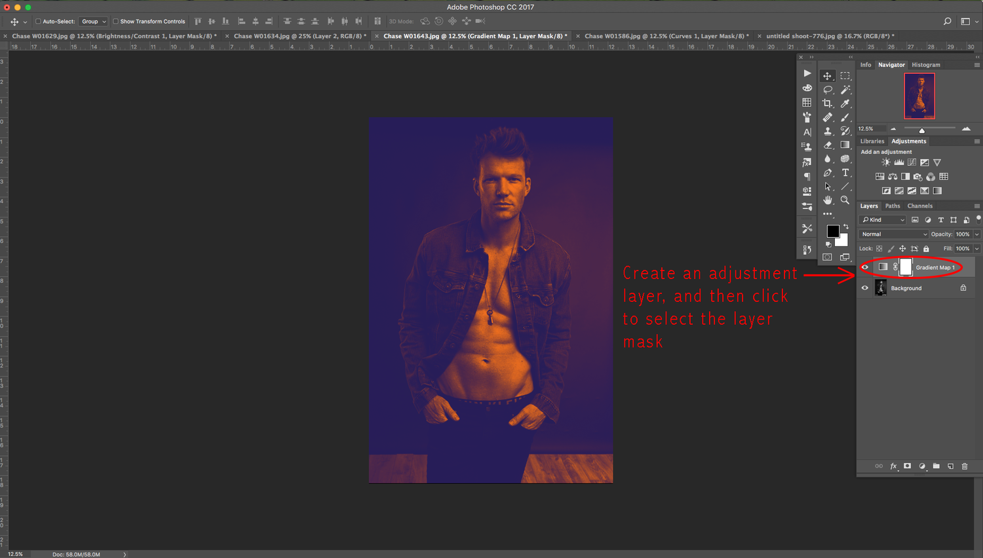Viewport: 983px width, 558px height.
Task: Select the Gradient Map 1 layer mask thumbnail
Action: coord(906,267)
